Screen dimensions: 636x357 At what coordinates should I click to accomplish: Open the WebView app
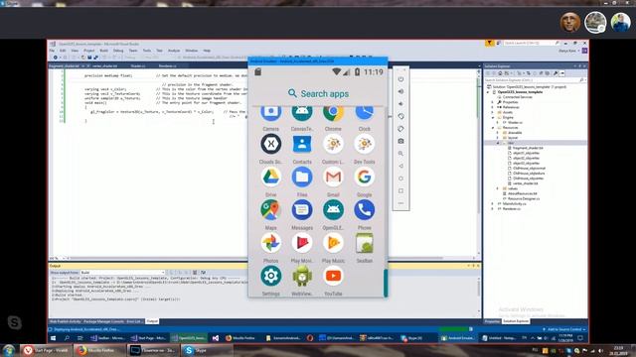302,276
